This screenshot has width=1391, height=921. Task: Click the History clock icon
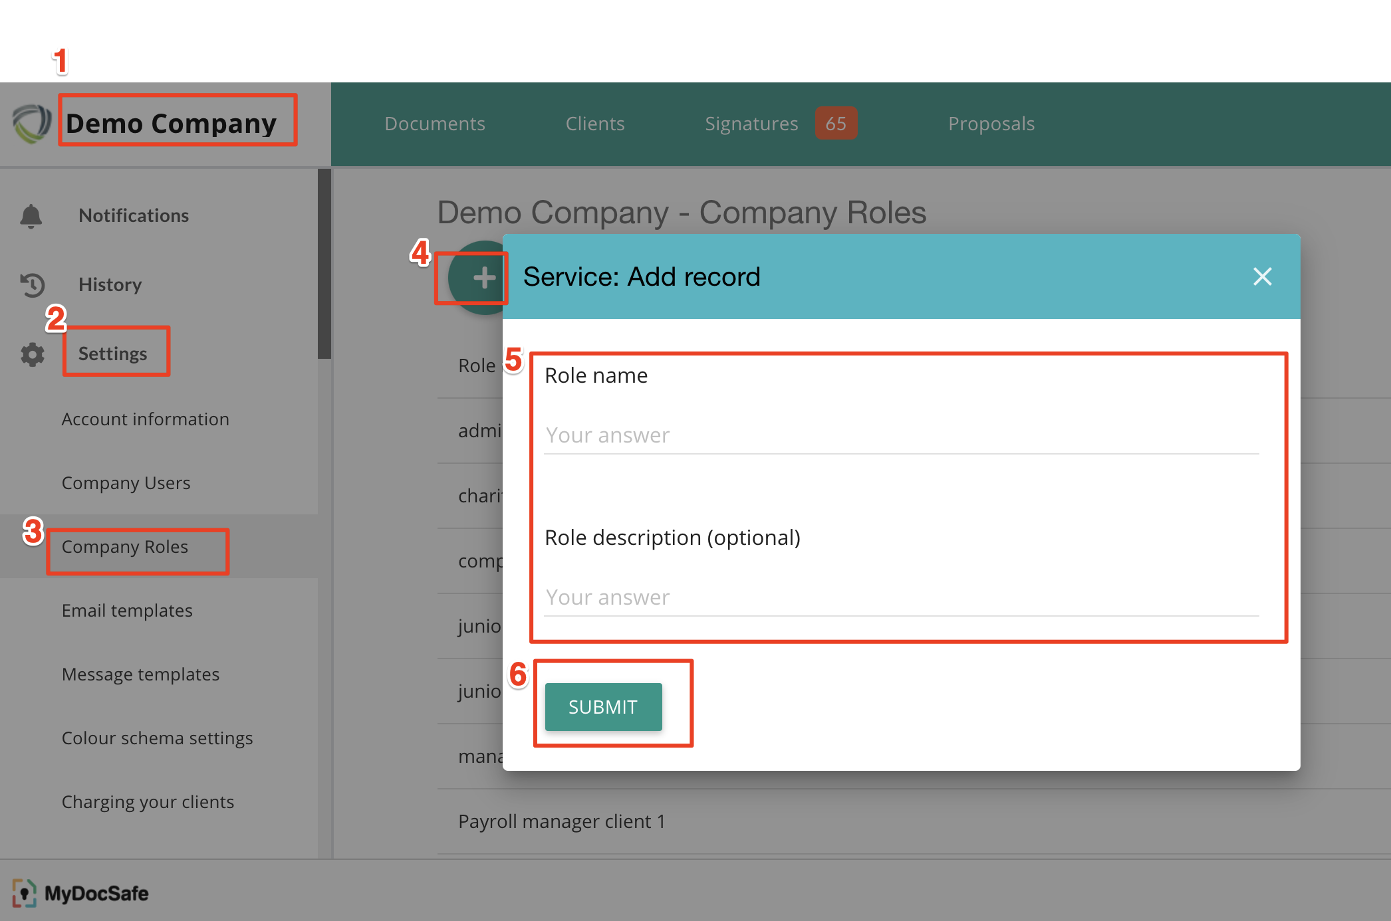pyautogui.click(x=32, y=285)
